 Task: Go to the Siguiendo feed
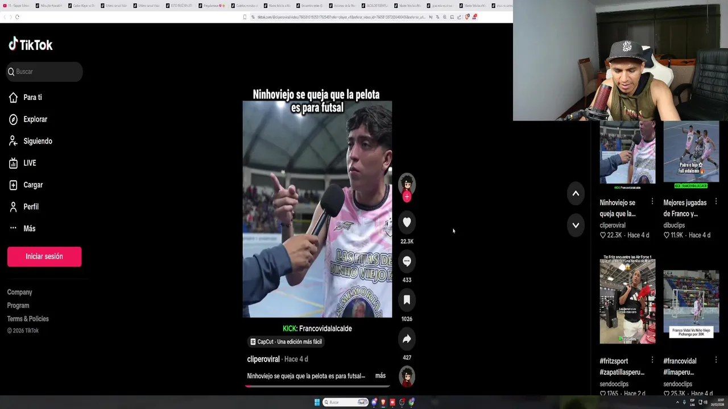(31, 141)
